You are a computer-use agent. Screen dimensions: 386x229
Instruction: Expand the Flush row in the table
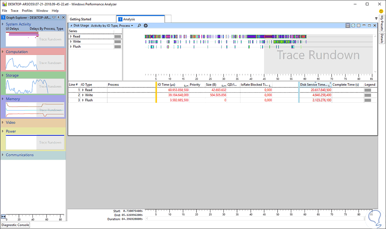point(83,100)
